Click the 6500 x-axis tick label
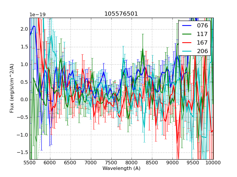Screen dimensions: 237x177 [71, 163]
